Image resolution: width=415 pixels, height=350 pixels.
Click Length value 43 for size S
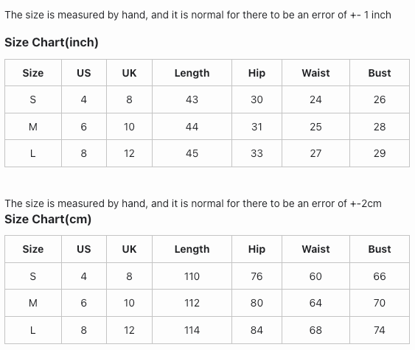(192, 99)
